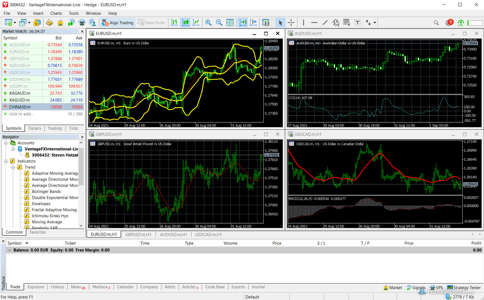Select the trendline drawing tool
484x300 pixels.
tap(325, 23)
